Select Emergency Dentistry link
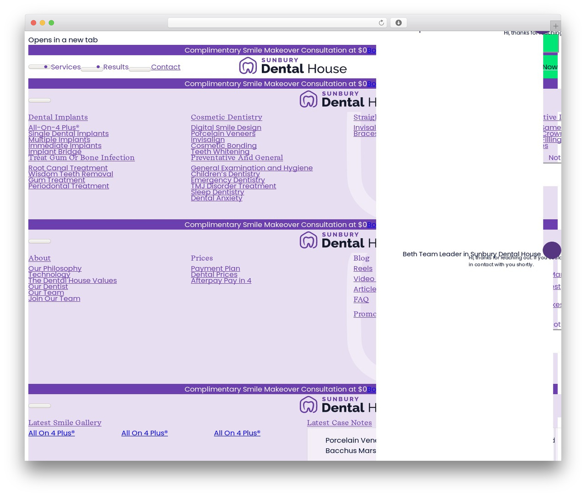The height and width of the screenshot is (496, 586). click(x=228, y=180)
